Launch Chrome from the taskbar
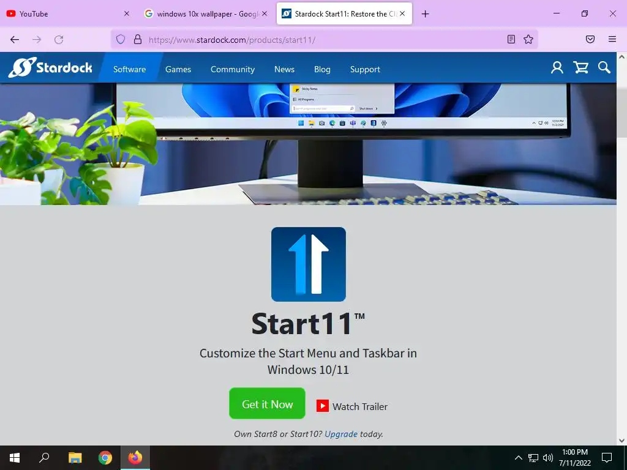The width and height of the screenshot is (627, 470). point(105,458)
